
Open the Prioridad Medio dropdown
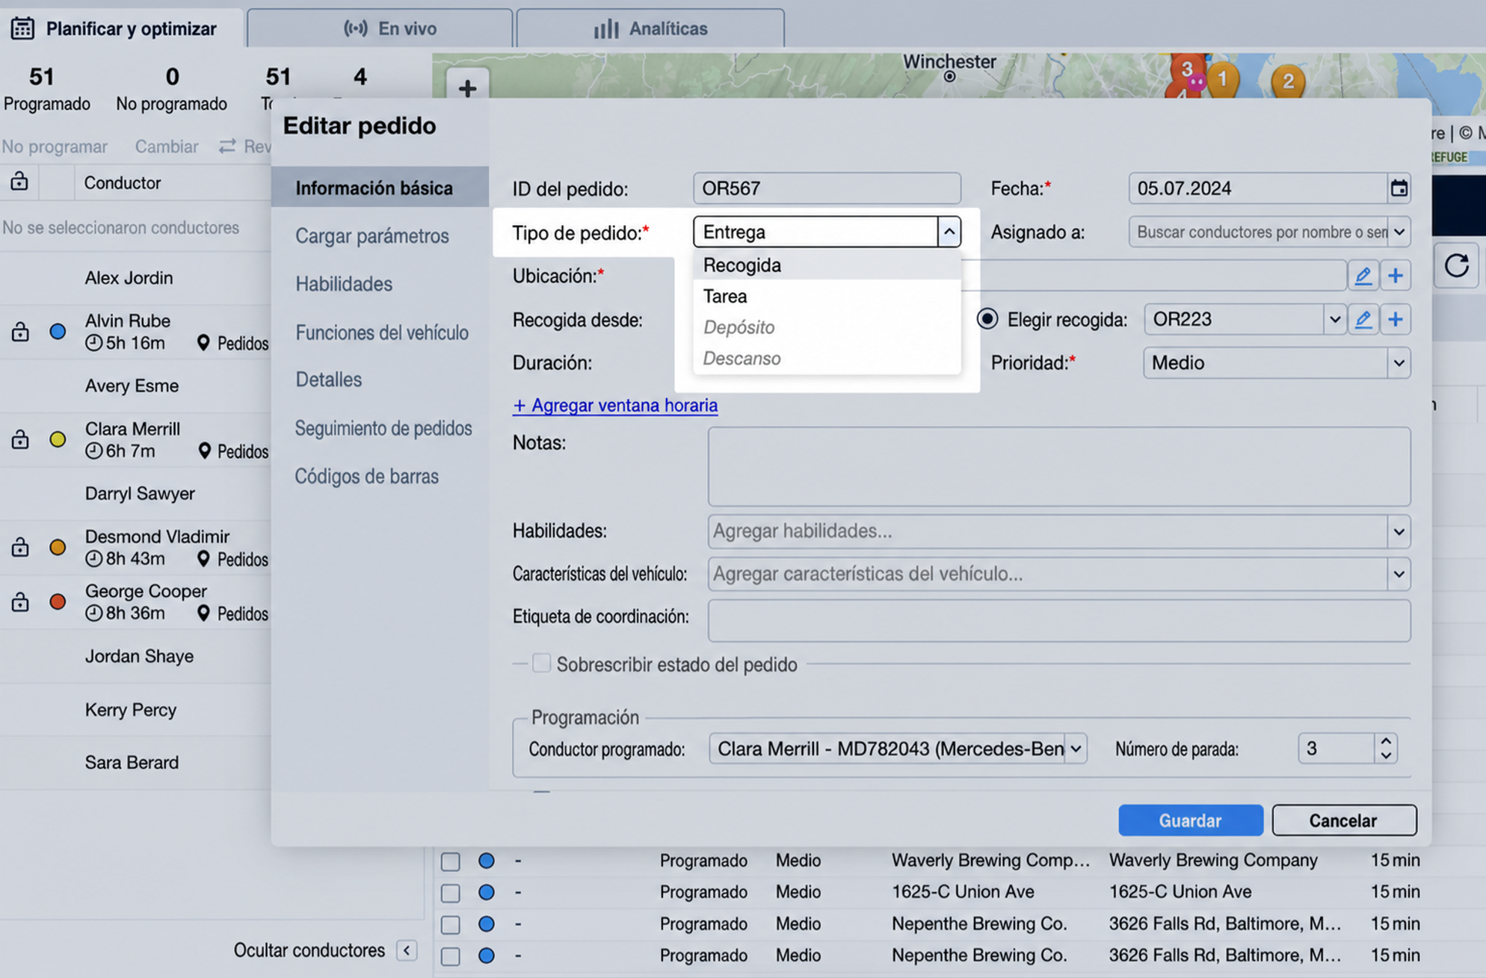[1399, 363]
